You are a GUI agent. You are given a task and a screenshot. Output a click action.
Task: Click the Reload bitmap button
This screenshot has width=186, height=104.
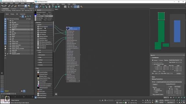tap(155, 85)
